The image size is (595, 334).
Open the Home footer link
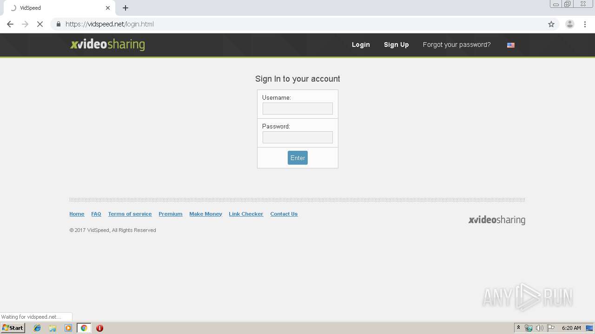click(77, 214)
